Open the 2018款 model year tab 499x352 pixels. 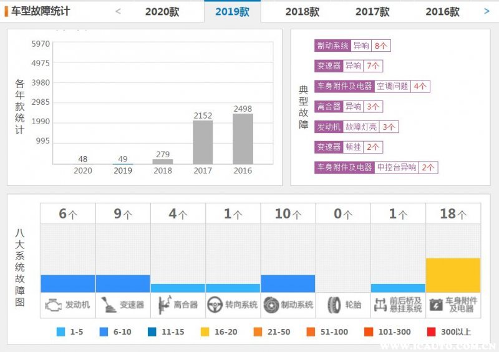point(302,12)
